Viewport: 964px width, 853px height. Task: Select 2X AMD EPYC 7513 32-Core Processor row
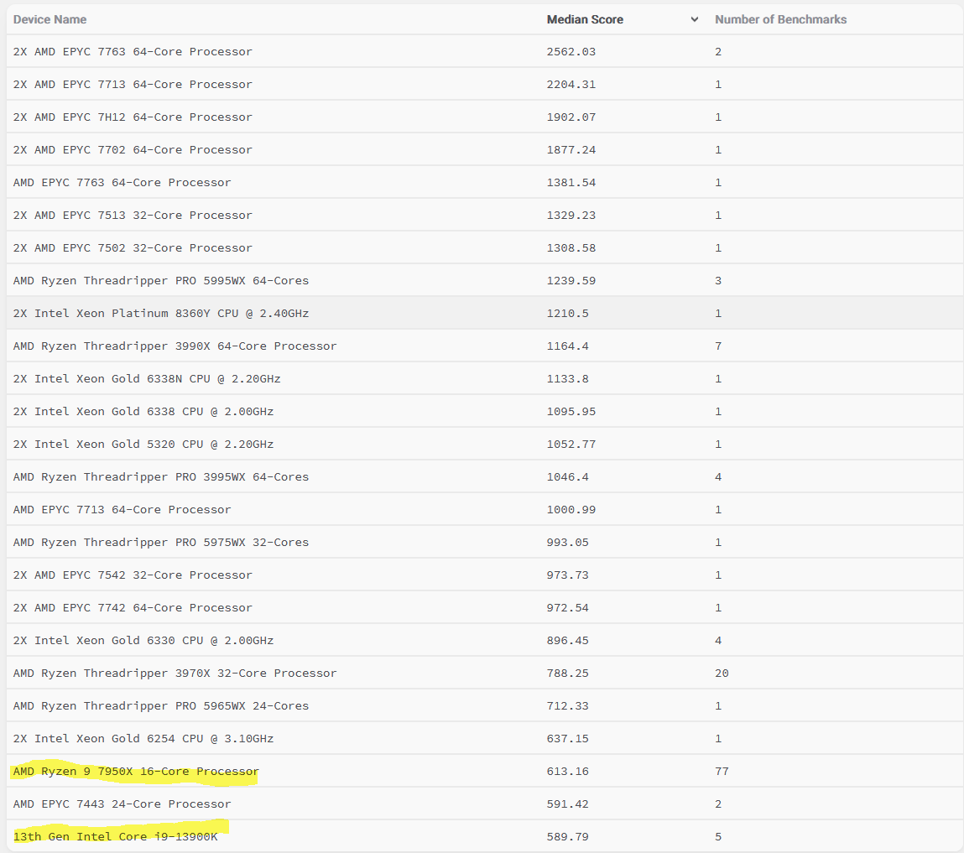click(x=484, y=215)
